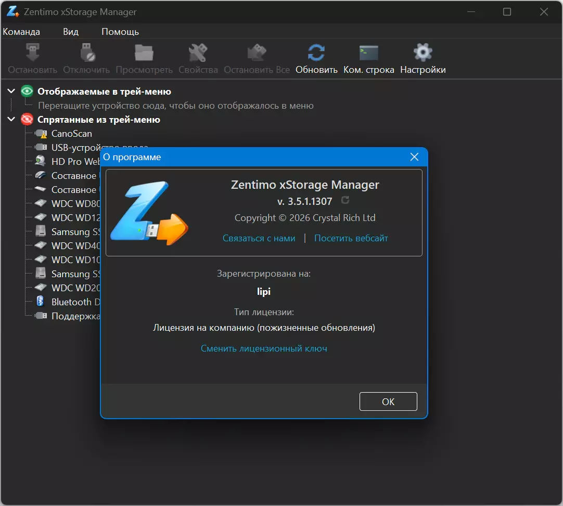Open the Свойства toolbar icon
Screen dimensions: 563x506
(198, 53)
